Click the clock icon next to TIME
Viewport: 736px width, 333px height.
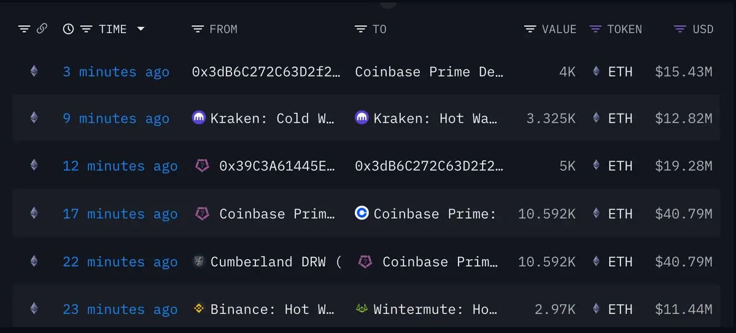[x=69, y=29]
